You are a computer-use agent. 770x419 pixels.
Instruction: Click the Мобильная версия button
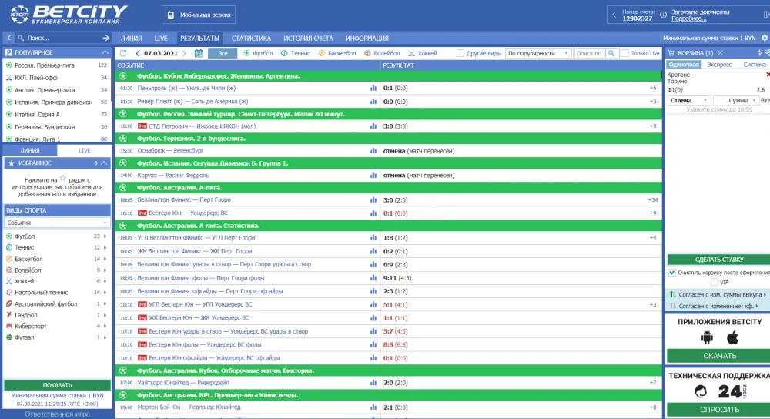(199, 15)
